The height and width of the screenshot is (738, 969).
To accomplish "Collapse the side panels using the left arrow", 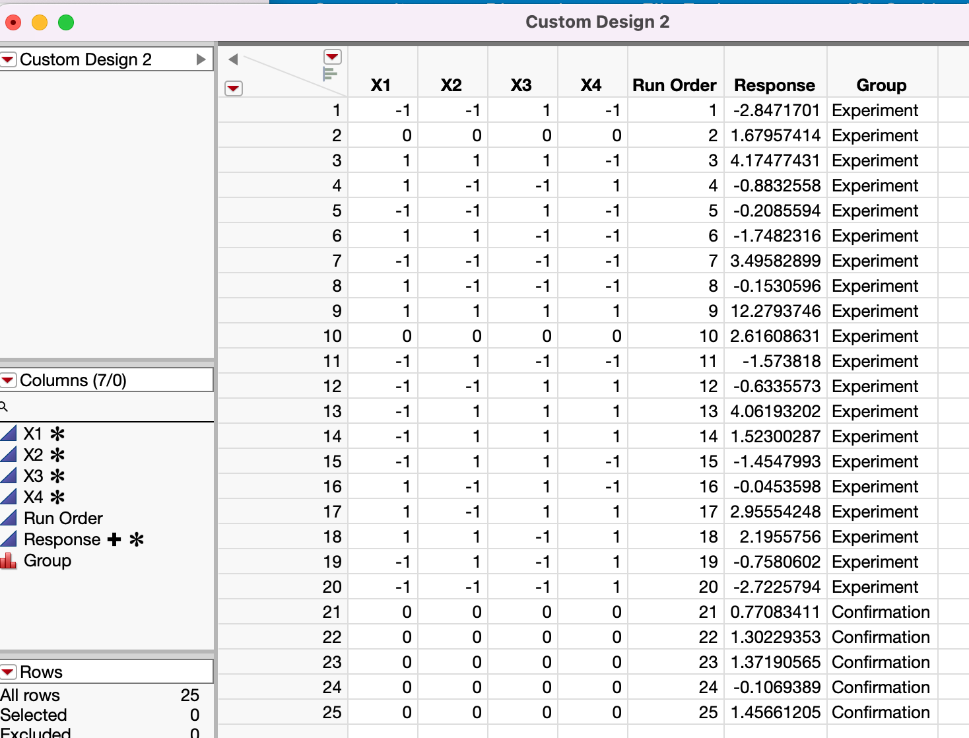I will point(232,58).
